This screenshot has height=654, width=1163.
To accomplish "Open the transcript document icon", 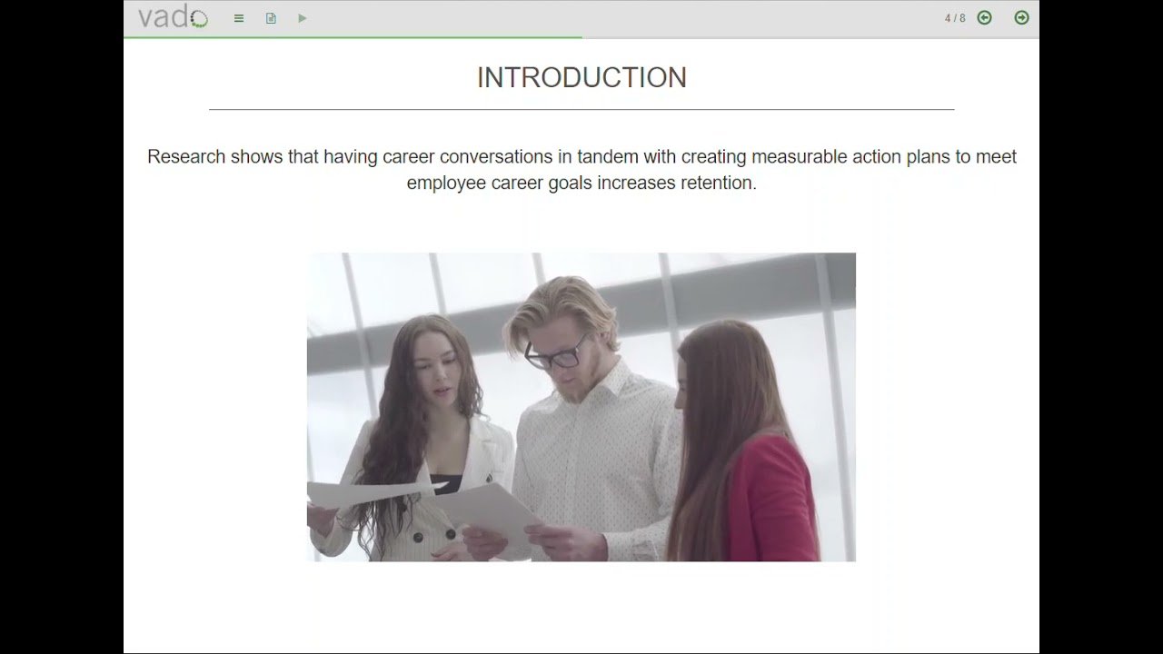I will tap(271, 18).
